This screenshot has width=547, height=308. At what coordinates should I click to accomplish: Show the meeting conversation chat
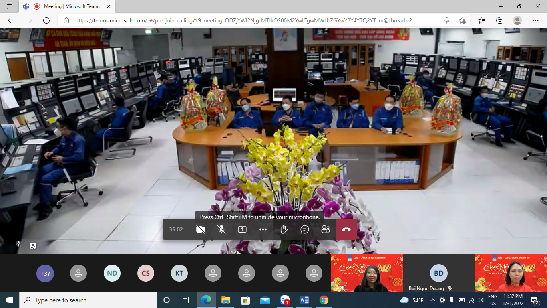point(305,229)
